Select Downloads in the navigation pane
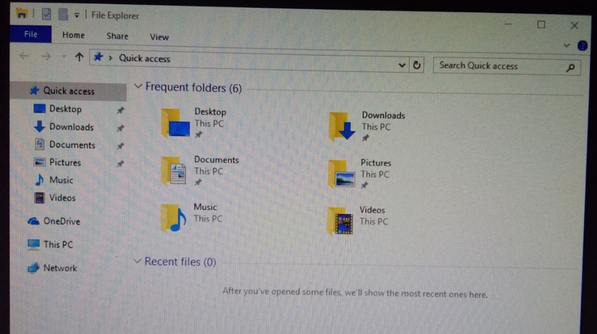 click(x=71, y=127)
